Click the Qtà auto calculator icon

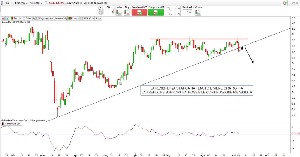coord(198,12)
